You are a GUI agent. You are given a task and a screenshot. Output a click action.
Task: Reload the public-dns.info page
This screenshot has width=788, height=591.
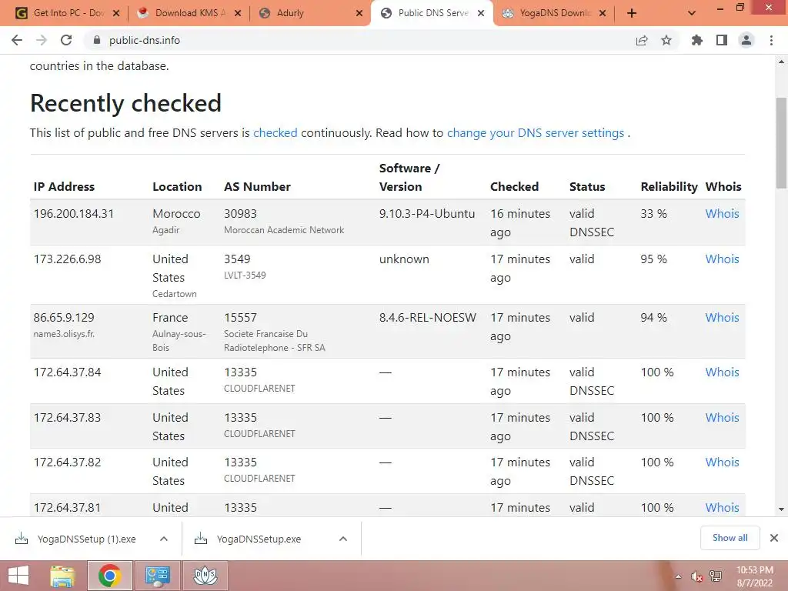pyautogui.click(x=66, y=40)
